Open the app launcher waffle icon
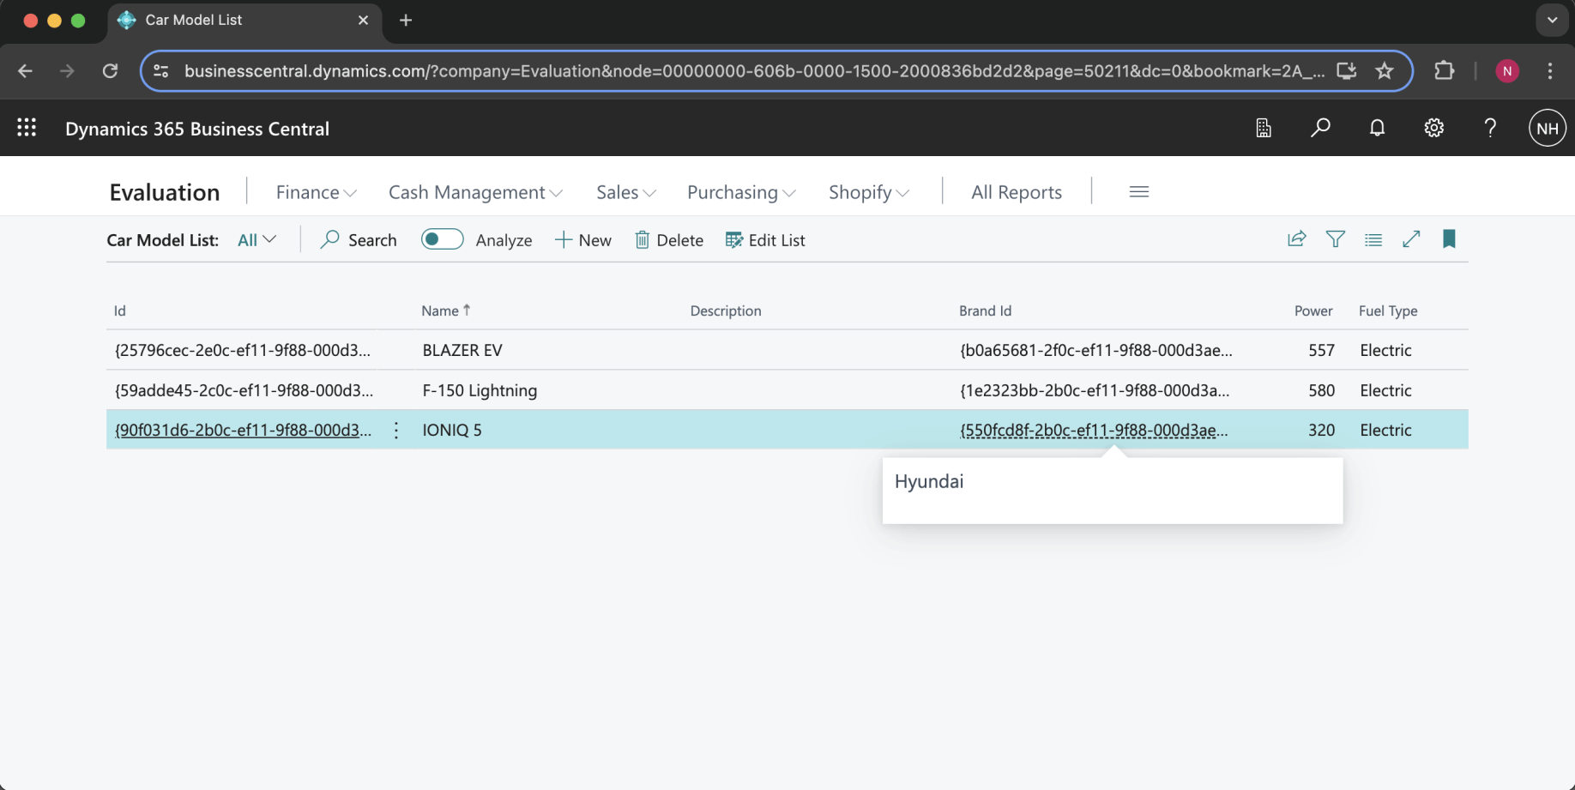The width and height of the screenshot is (1575, 790). tap(27, 128)
